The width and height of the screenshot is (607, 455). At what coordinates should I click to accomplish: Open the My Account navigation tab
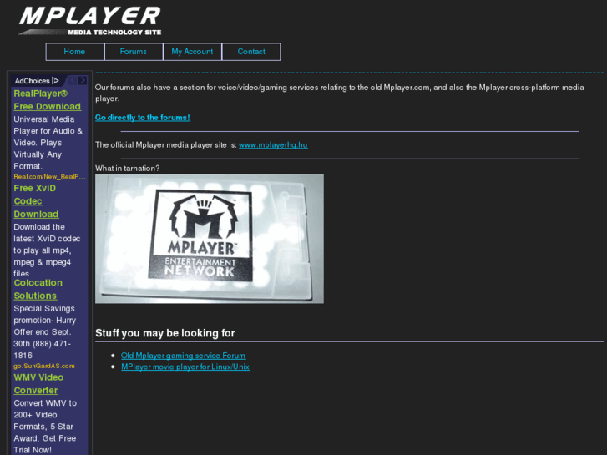coord(192,52)
